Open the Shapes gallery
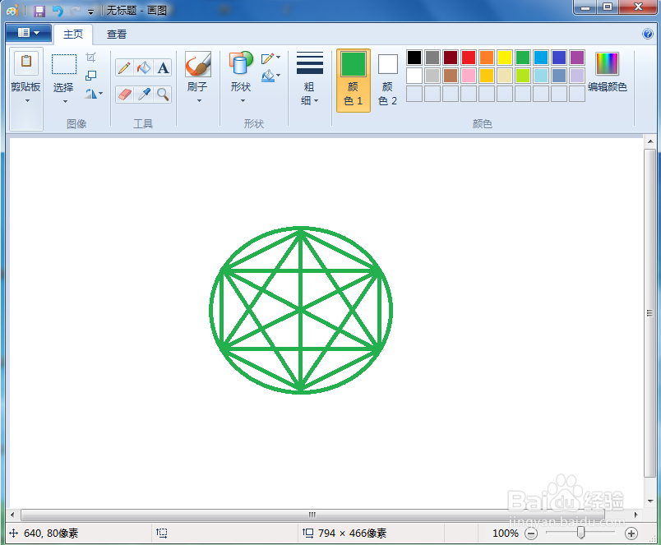Image resolution: width=661 pixels, height=545 pixels. point(241,64)
